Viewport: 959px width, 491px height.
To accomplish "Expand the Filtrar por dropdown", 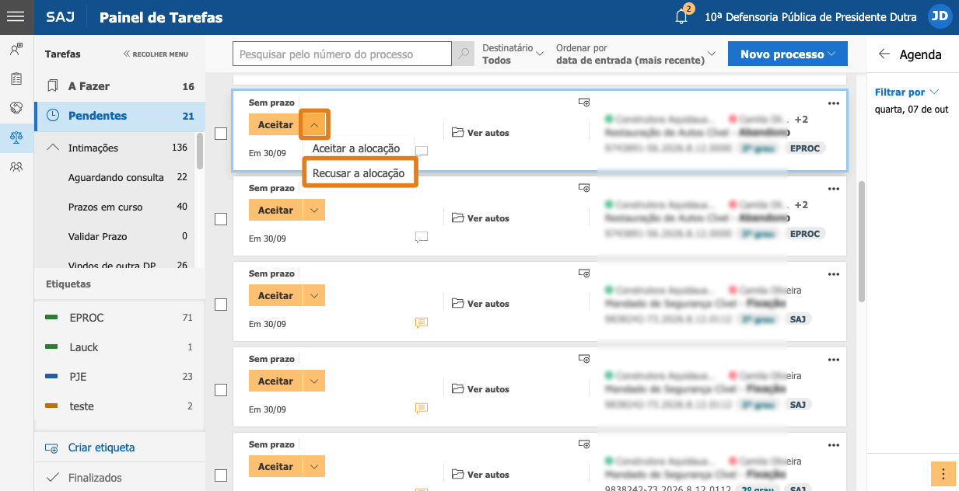I will tap(907, 92).
